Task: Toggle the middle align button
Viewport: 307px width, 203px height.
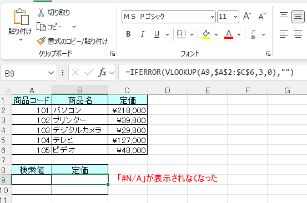Action: 298,17
